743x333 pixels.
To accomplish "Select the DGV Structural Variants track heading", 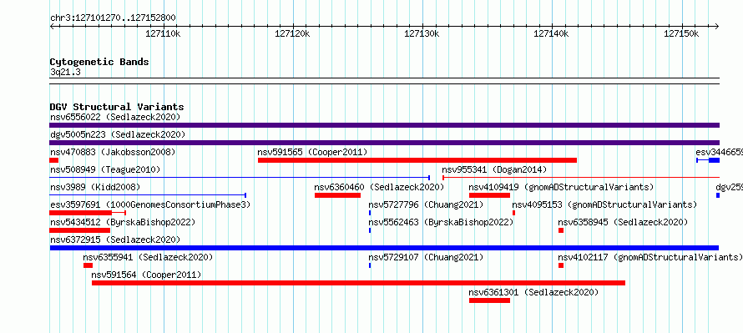I will pos(117,107).
